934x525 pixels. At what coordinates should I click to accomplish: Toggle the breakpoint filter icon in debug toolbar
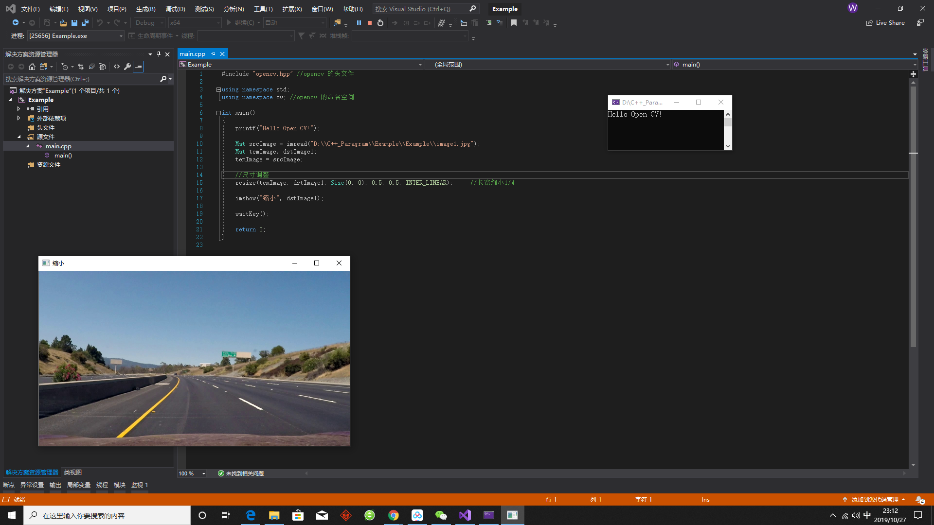tap(302, 35)
